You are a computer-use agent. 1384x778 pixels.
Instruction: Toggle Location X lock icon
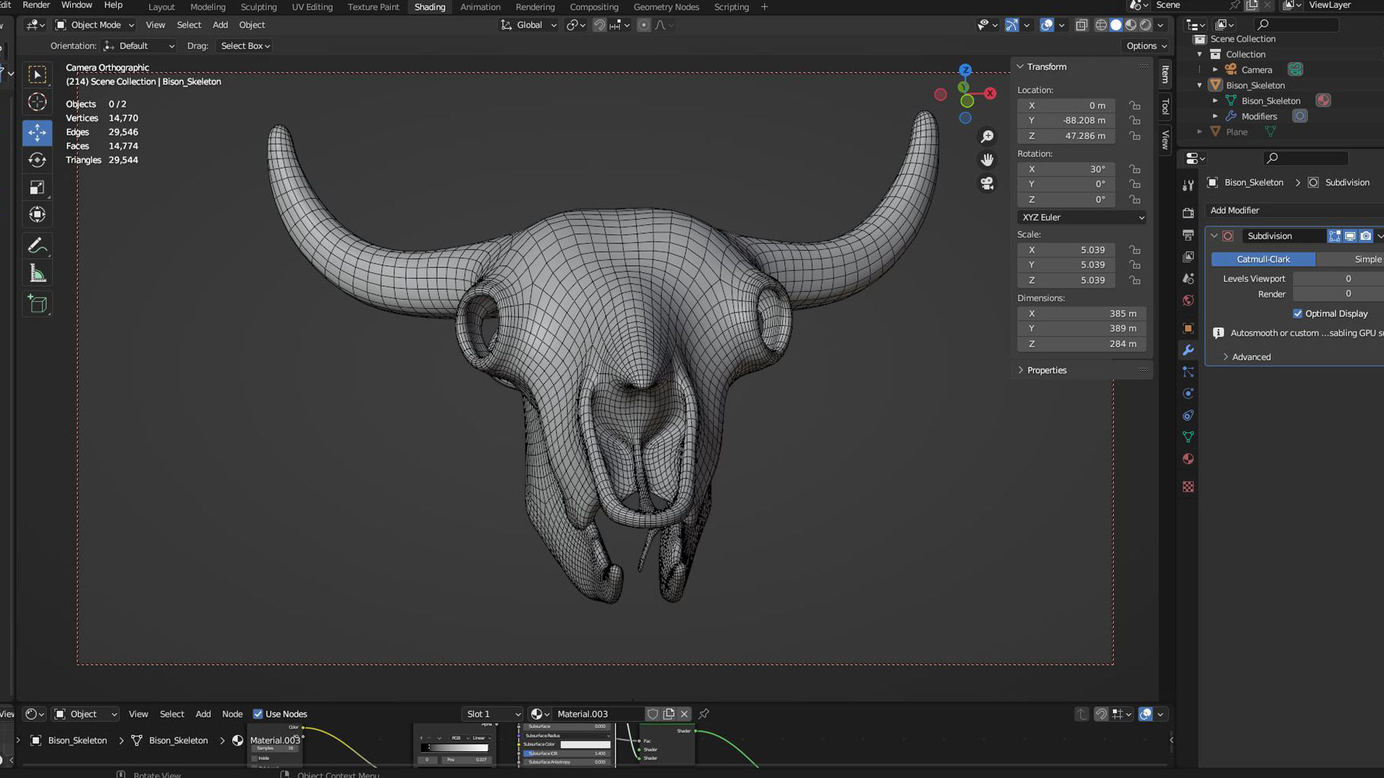tap(1135, 105)
